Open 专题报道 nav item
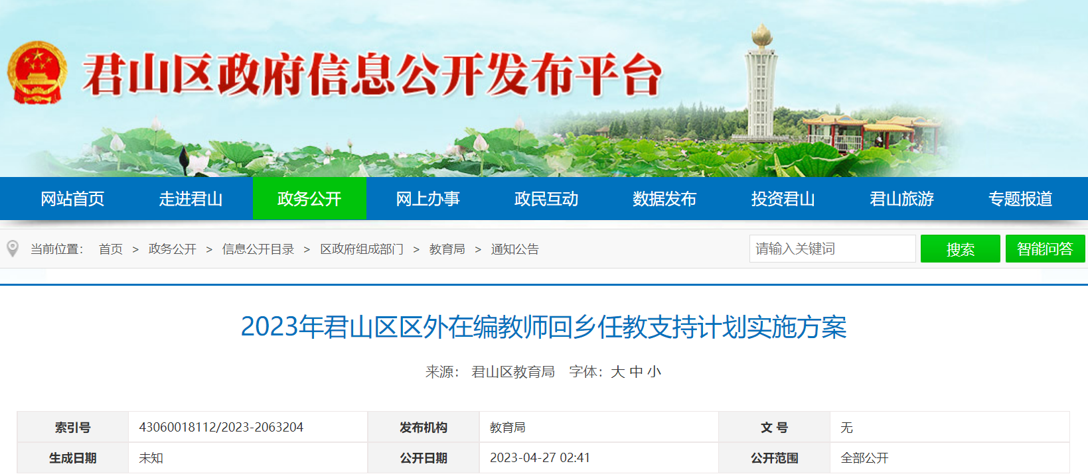 click(1020, 199)
